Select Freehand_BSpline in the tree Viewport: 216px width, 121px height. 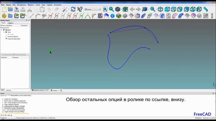(x=13, y=37)
